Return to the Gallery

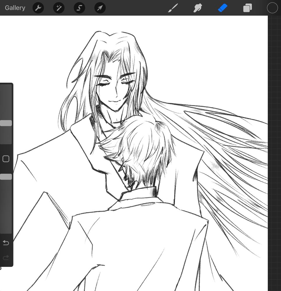[x=15, y=8]
